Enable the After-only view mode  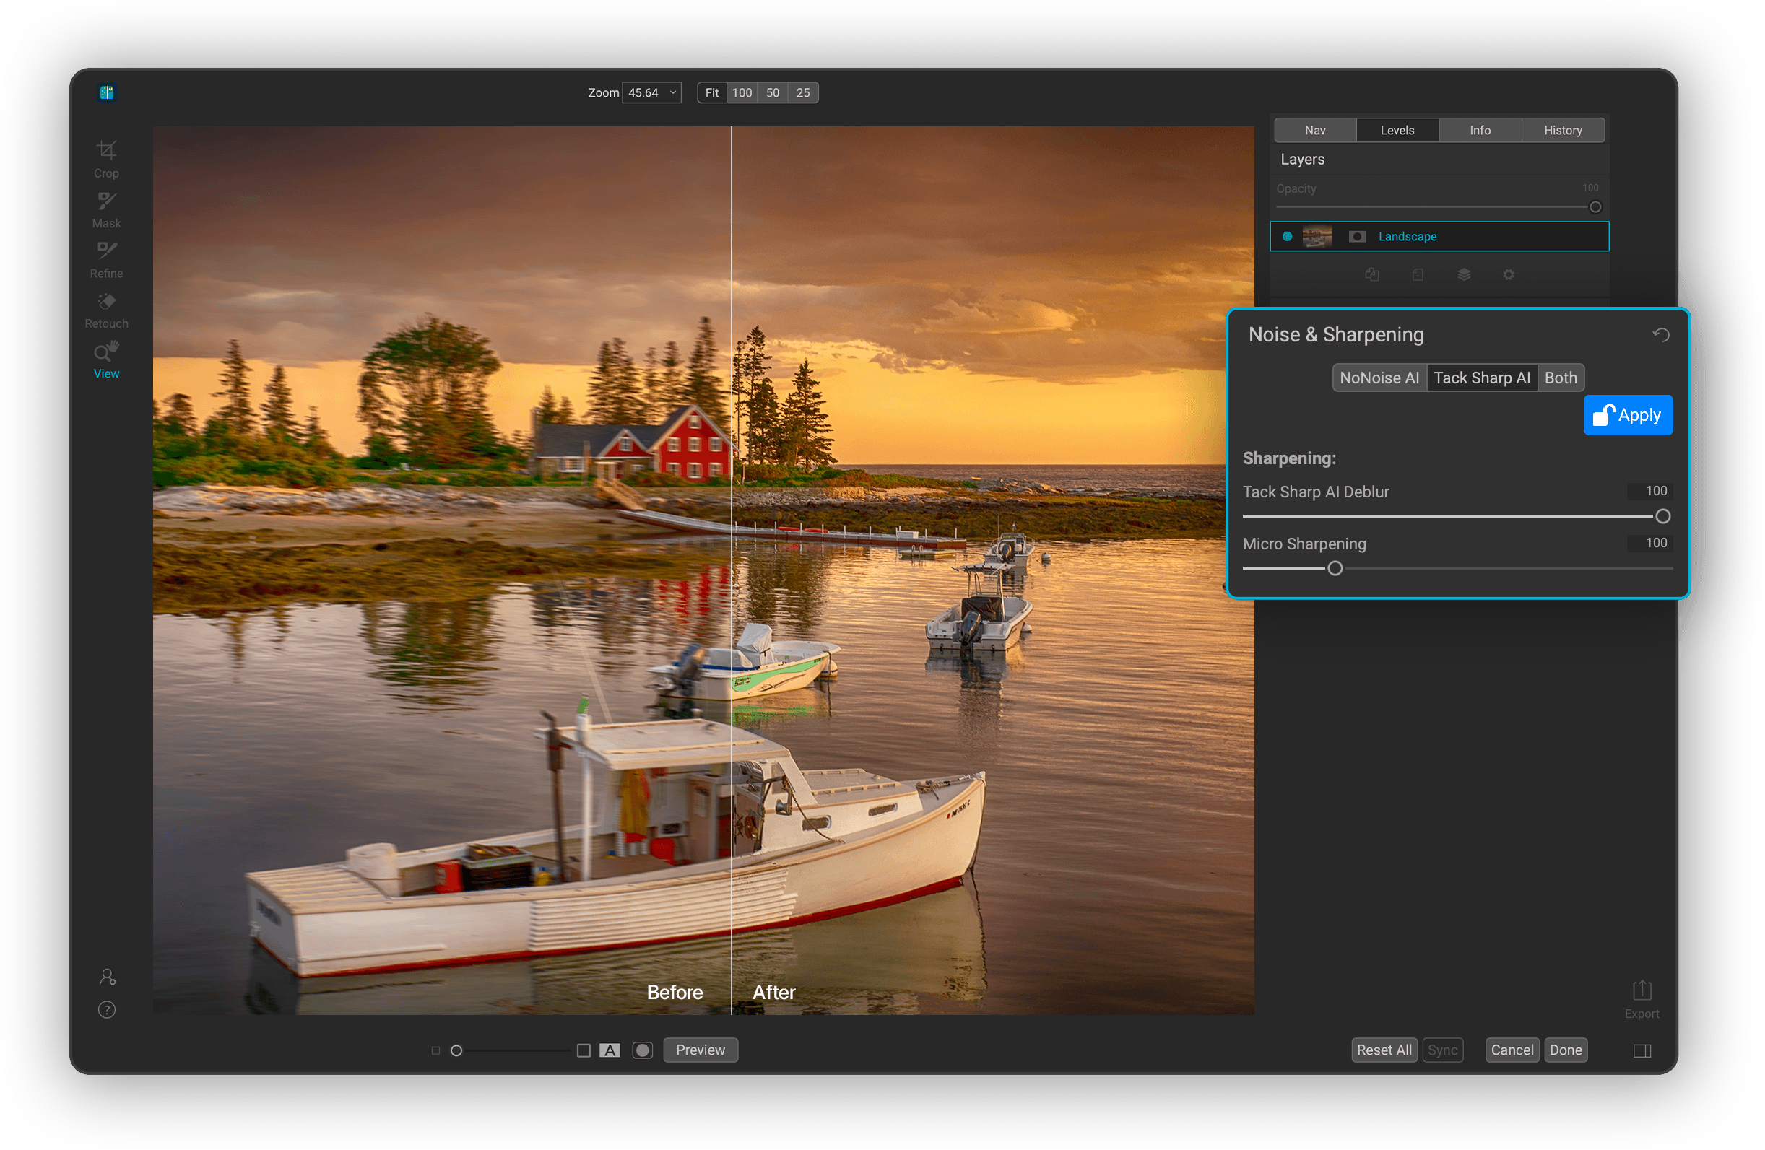click(610, 1050)
